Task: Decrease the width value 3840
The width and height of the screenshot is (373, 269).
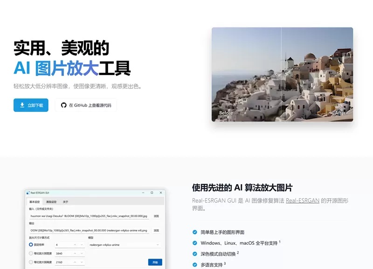Action: [82, 253]
